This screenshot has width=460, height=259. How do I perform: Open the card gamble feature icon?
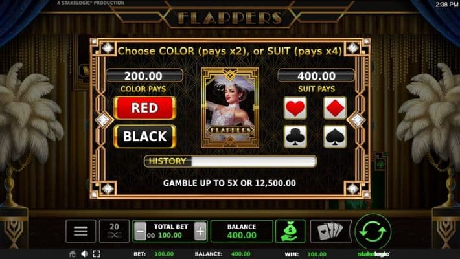(330, 231)
